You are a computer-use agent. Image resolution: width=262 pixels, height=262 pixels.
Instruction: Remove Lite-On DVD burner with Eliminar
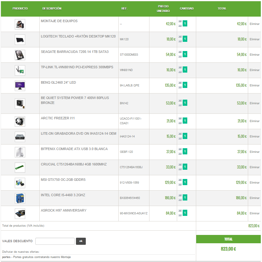(255, 137)
